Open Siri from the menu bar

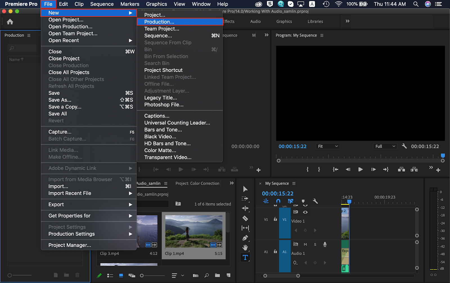(428, 4)
